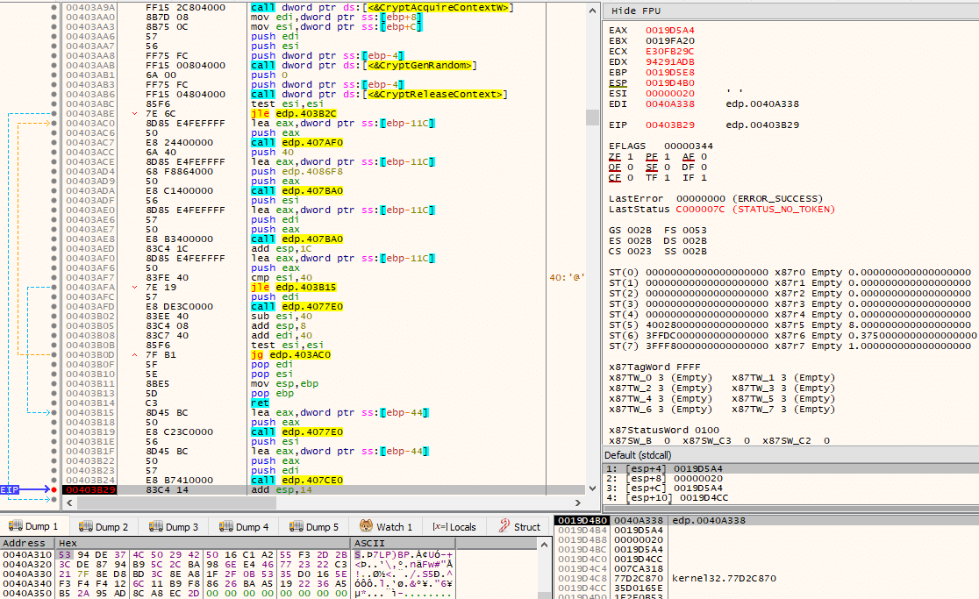
Task: Select the EFLAGS value 00000344
Action: (x=688, y=146)
